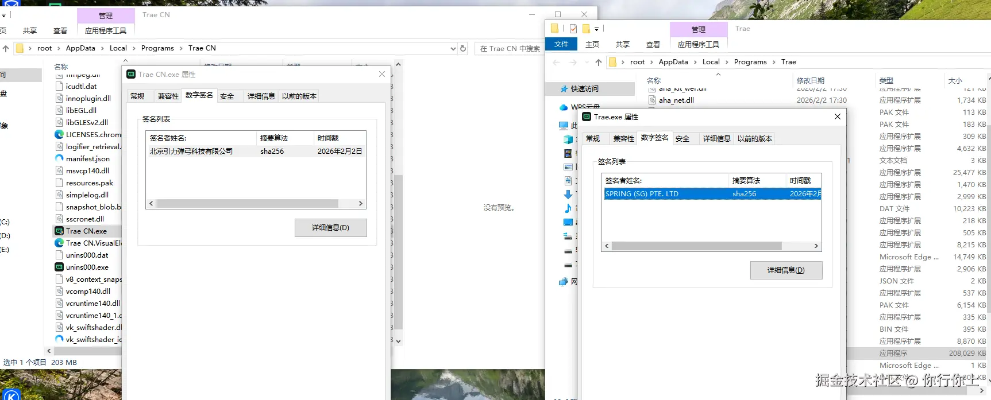Sort by 修改日期 column in Trae window

pos(811,80)
